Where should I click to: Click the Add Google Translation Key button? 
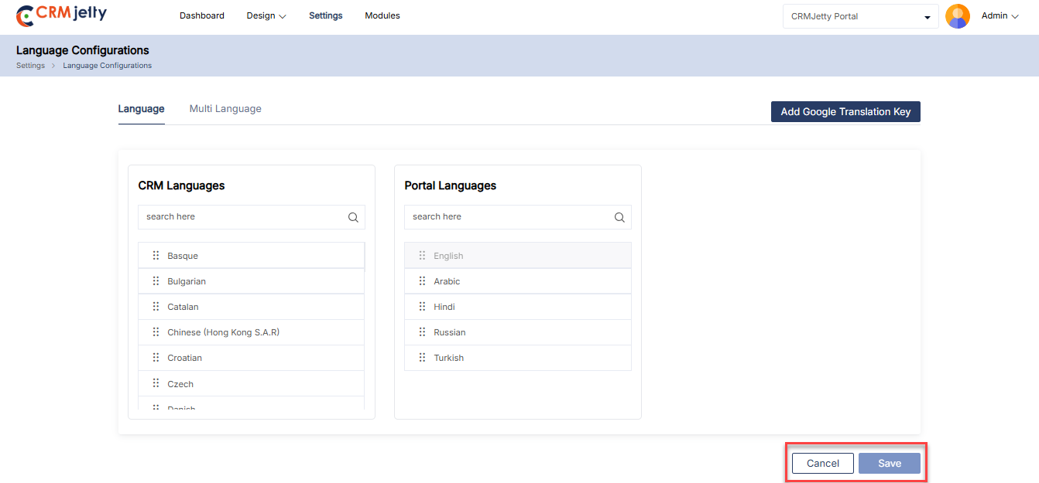coord(845,112)
